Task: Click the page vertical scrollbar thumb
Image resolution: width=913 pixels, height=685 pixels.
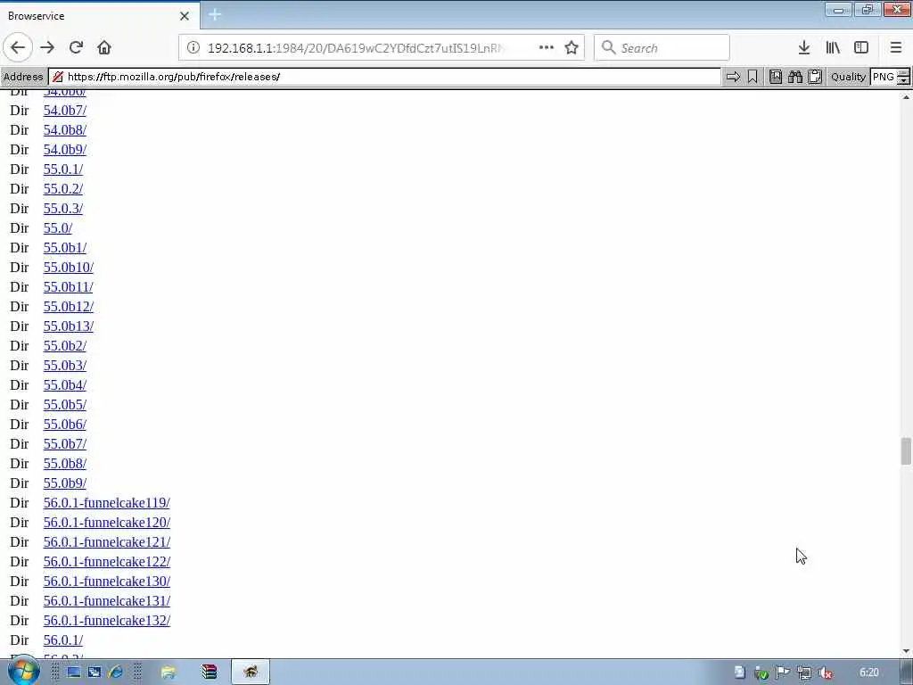Action: pyautogui.click(x=906, y=451)
